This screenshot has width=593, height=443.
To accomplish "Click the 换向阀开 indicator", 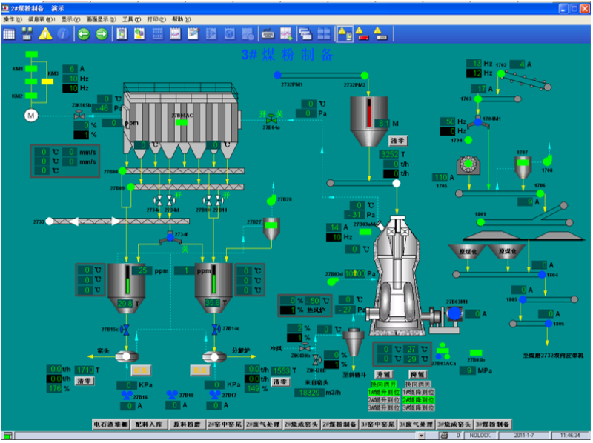I will 383,384.
